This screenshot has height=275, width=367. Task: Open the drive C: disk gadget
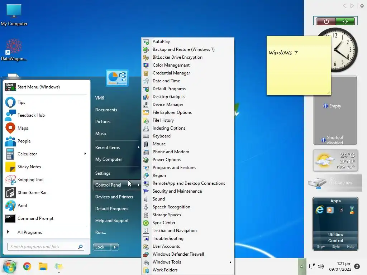335,183
